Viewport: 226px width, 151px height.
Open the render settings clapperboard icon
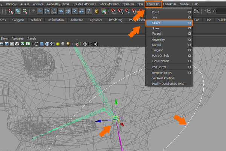point(197,11)
